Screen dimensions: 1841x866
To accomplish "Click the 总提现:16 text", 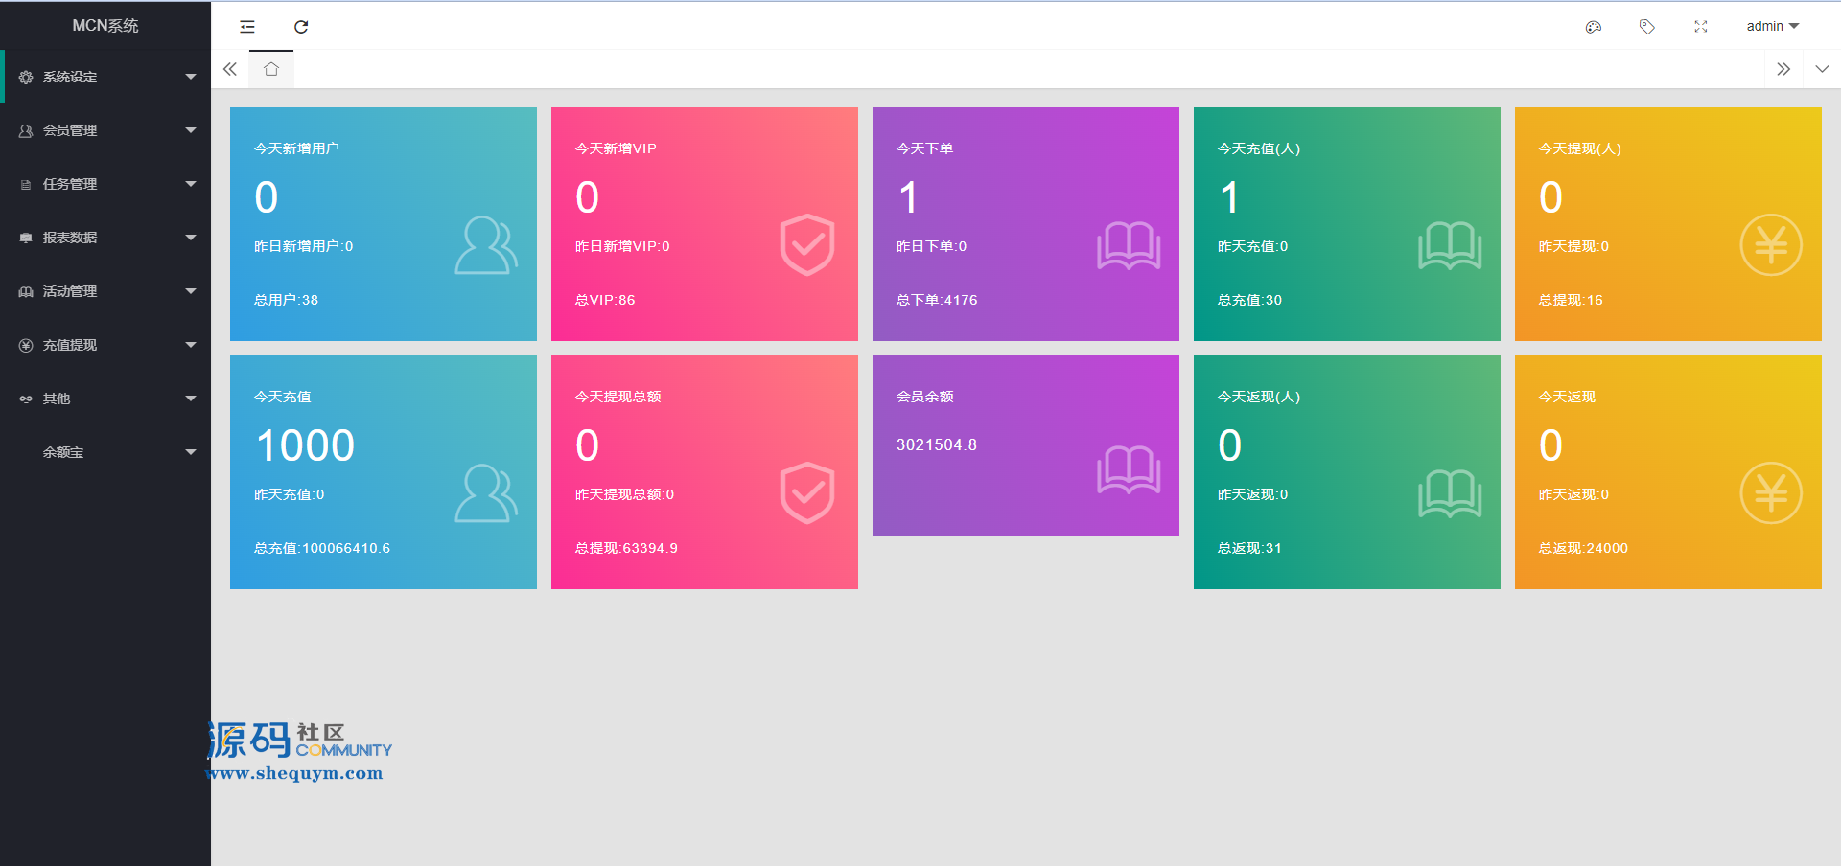I will pos(1571,300).
